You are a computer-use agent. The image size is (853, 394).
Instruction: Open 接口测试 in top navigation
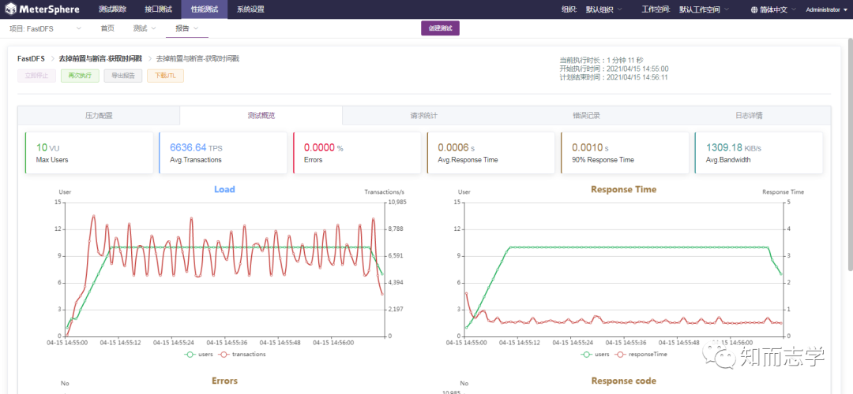pyautogui.click(x=159, y=9)
